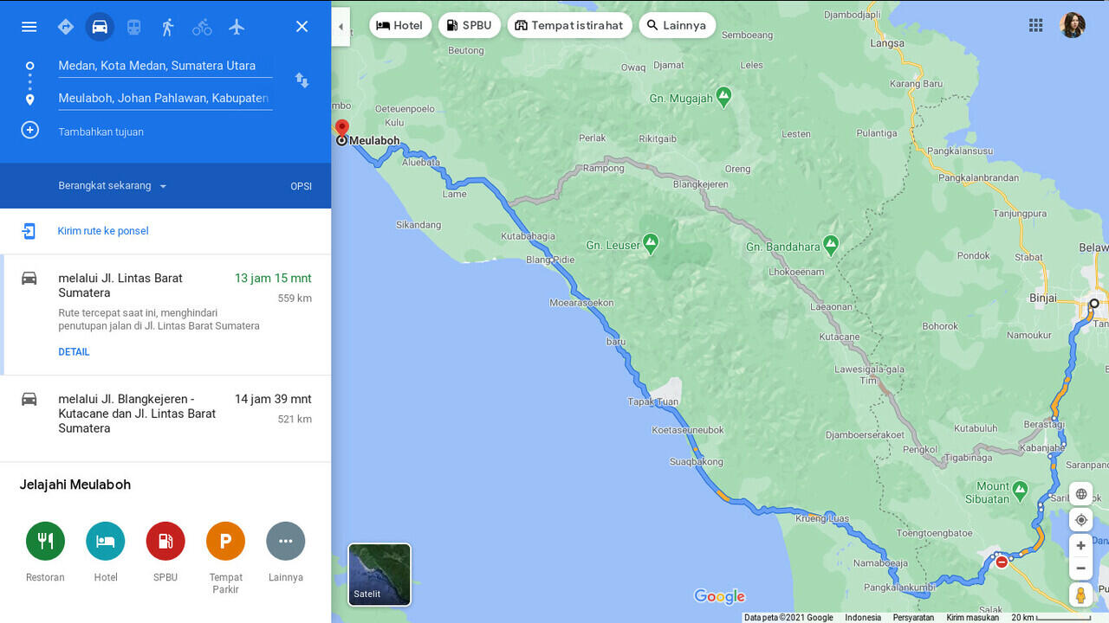Switch to the walking directions icon
Viewport: 1109px width, 623px height.
click(x=168, y=27)
